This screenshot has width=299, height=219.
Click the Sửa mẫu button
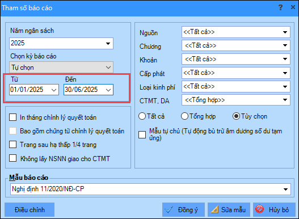coord(229,210)
